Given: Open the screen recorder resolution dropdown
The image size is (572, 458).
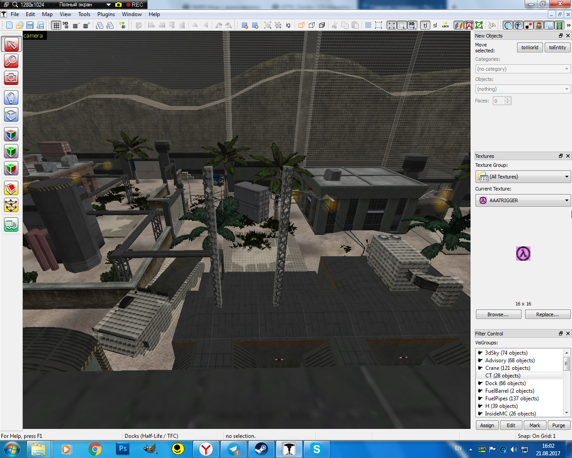Looking at the screenshot, I should point(108,4).
